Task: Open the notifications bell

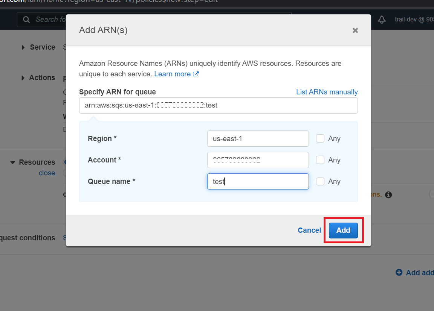Action: (x=382, y=20)
